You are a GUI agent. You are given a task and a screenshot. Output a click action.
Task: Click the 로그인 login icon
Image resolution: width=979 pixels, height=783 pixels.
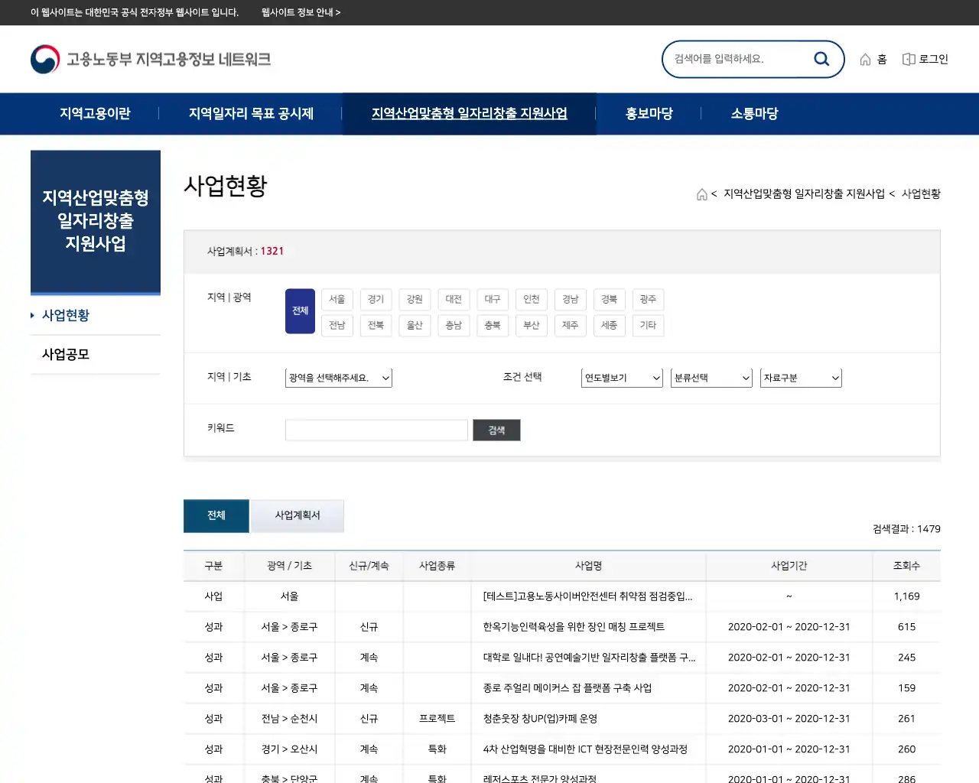[908, 58]
